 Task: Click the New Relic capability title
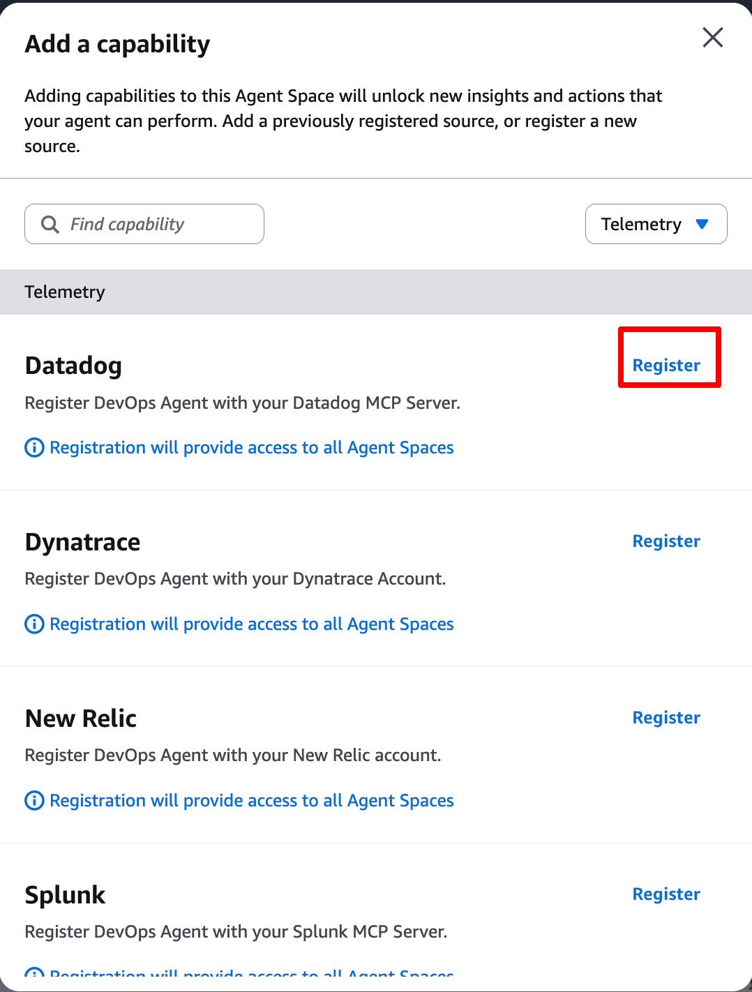(x=80, y=719)
